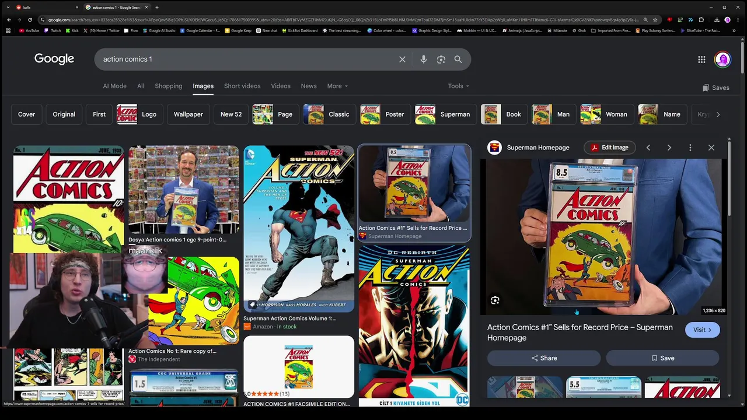
Task: Open the Action Comics #1 Facsimile Edition result
Action: click(299, 372)
